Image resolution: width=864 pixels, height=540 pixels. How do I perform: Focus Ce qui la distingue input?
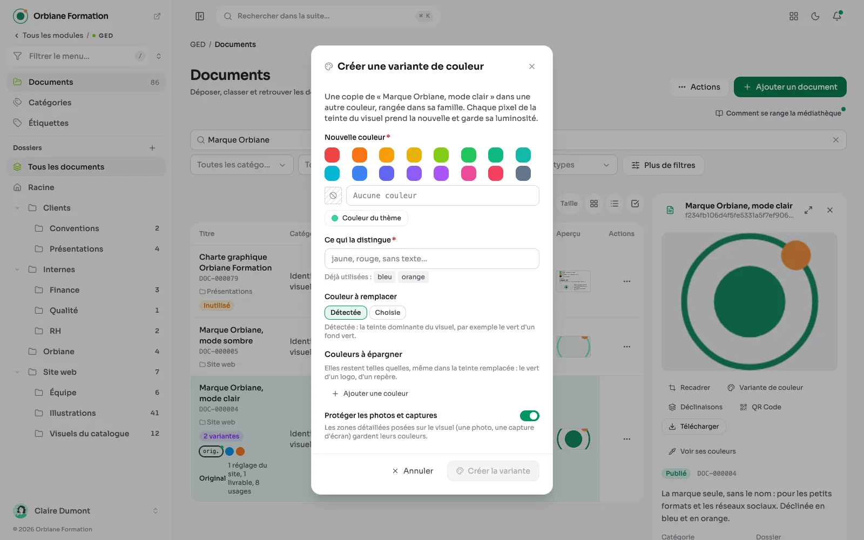pyautogui.click(x=432, y=259)
